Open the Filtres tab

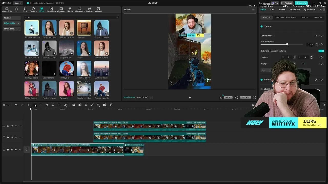[x=70, y=10]
